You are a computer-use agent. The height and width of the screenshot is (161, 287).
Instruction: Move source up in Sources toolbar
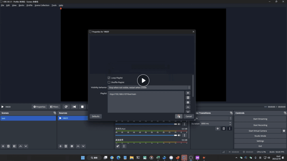tap(78, 146)
